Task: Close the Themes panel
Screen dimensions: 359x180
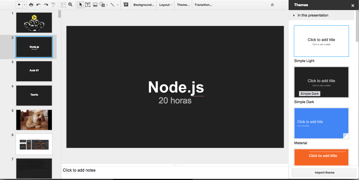Action: click(x=353, y=5)
